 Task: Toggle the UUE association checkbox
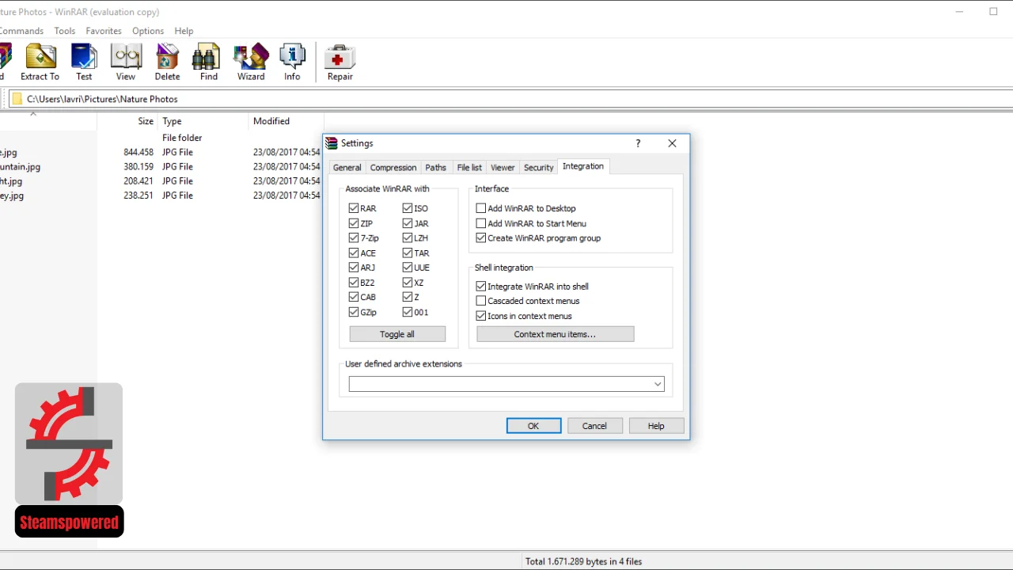pos(408,268)
